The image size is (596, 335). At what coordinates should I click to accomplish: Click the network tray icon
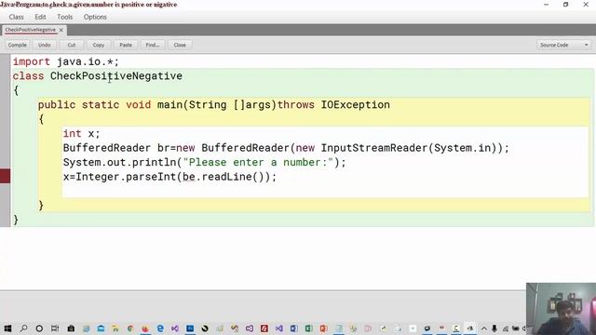point(505,328)
